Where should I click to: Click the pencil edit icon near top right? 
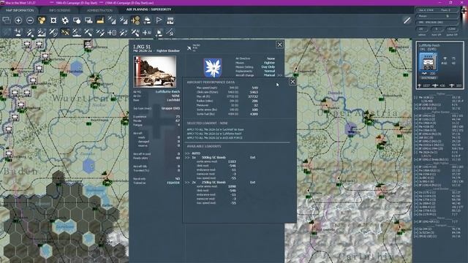407,20
